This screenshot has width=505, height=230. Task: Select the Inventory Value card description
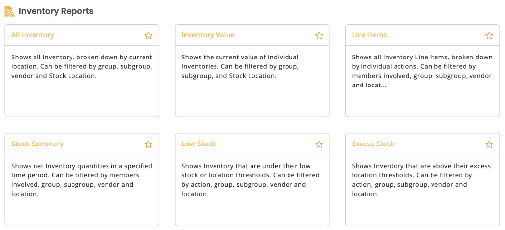pos(241,67)
